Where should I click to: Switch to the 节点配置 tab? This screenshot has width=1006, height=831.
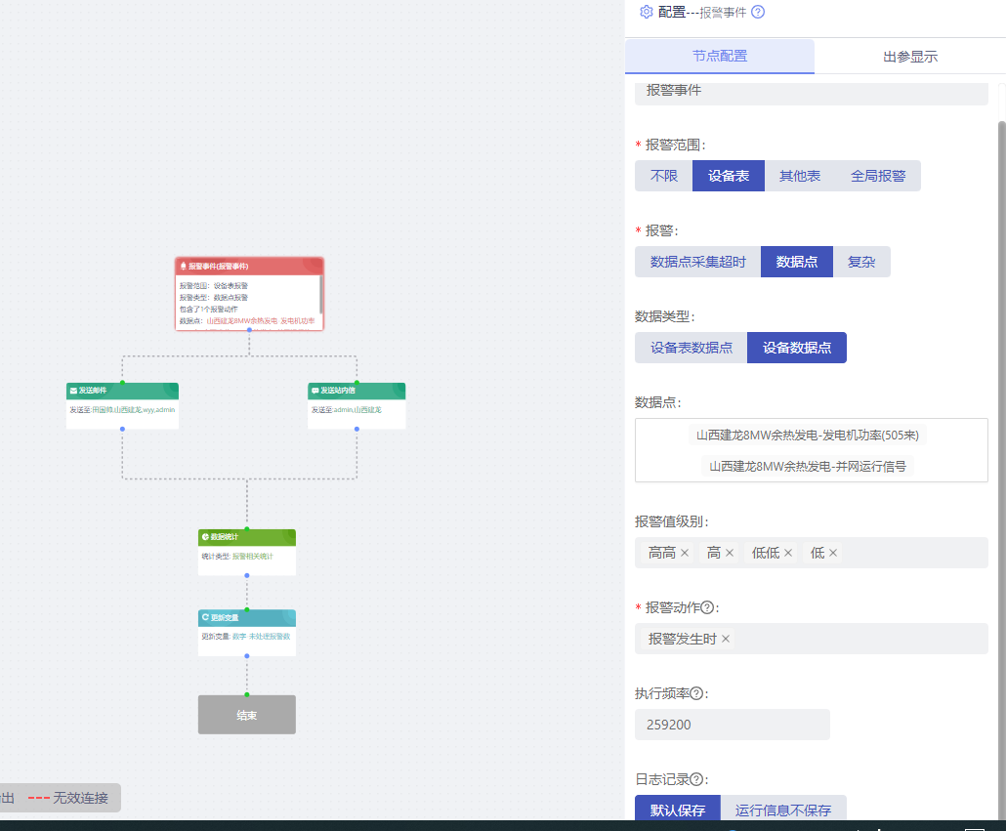tap(720, 56)
